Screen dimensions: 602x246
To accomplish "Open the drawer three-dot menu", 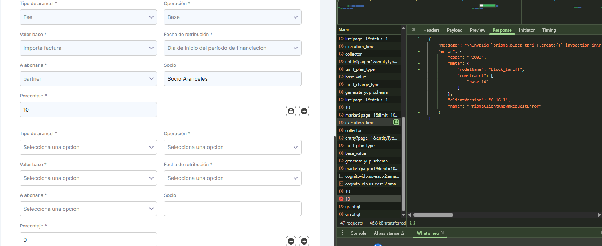I will [342, 233].
